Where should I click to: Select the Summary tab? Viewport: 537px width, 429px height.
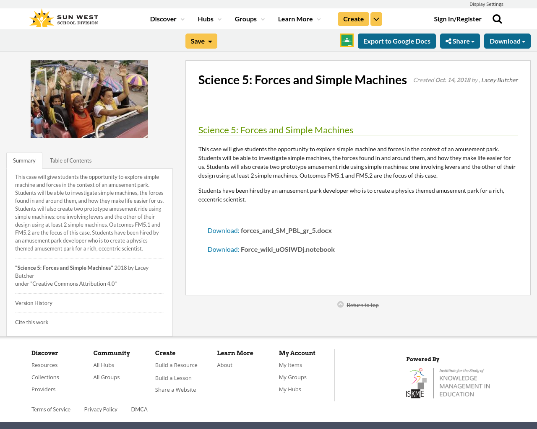pos(24,160)
